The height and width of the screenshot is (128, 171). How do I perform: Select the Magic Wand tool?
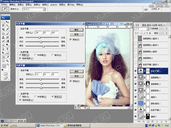point(7,26)
